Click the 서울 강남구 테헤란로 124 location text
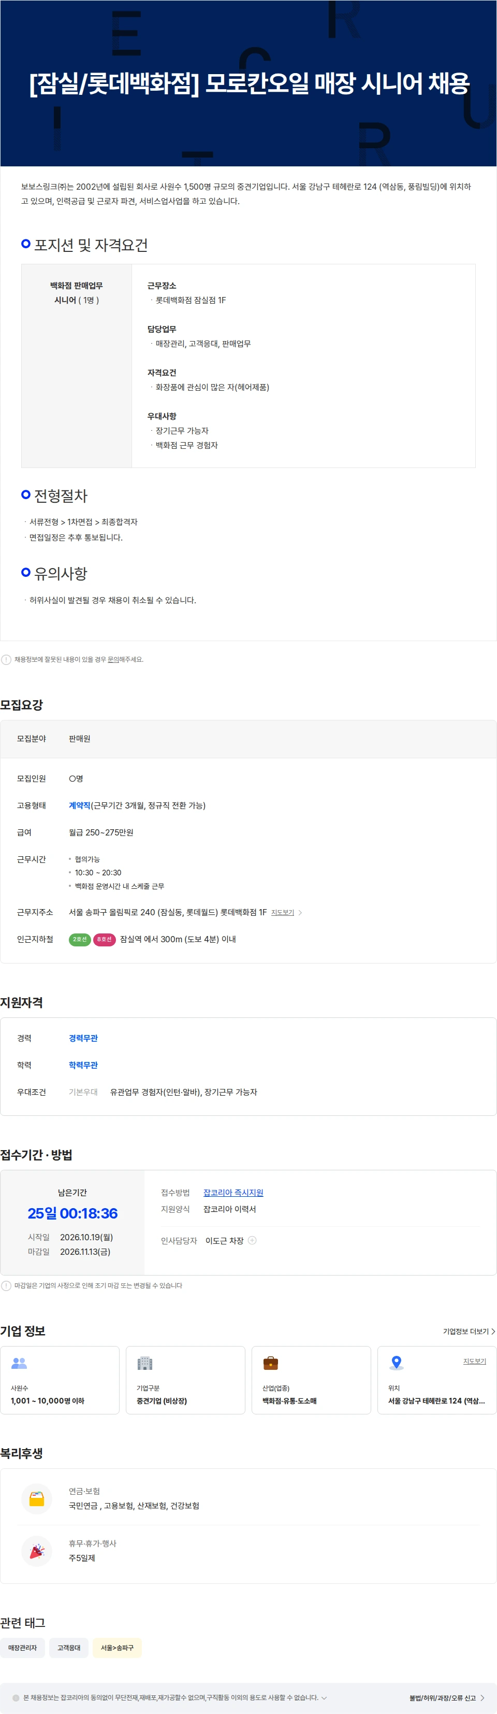This screenshot has width=497, height=1714. (x=436, y=1400)
